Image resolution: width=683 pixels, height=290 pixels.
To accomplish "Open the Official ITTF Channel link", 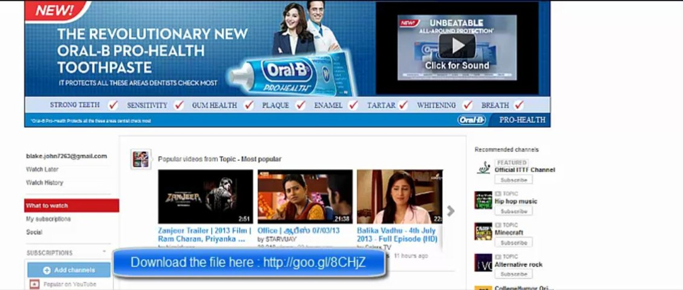I will tap(525, 170).
